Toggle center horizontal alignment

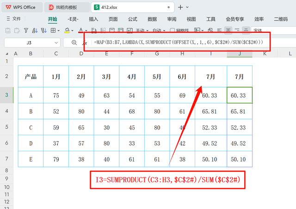228,30
